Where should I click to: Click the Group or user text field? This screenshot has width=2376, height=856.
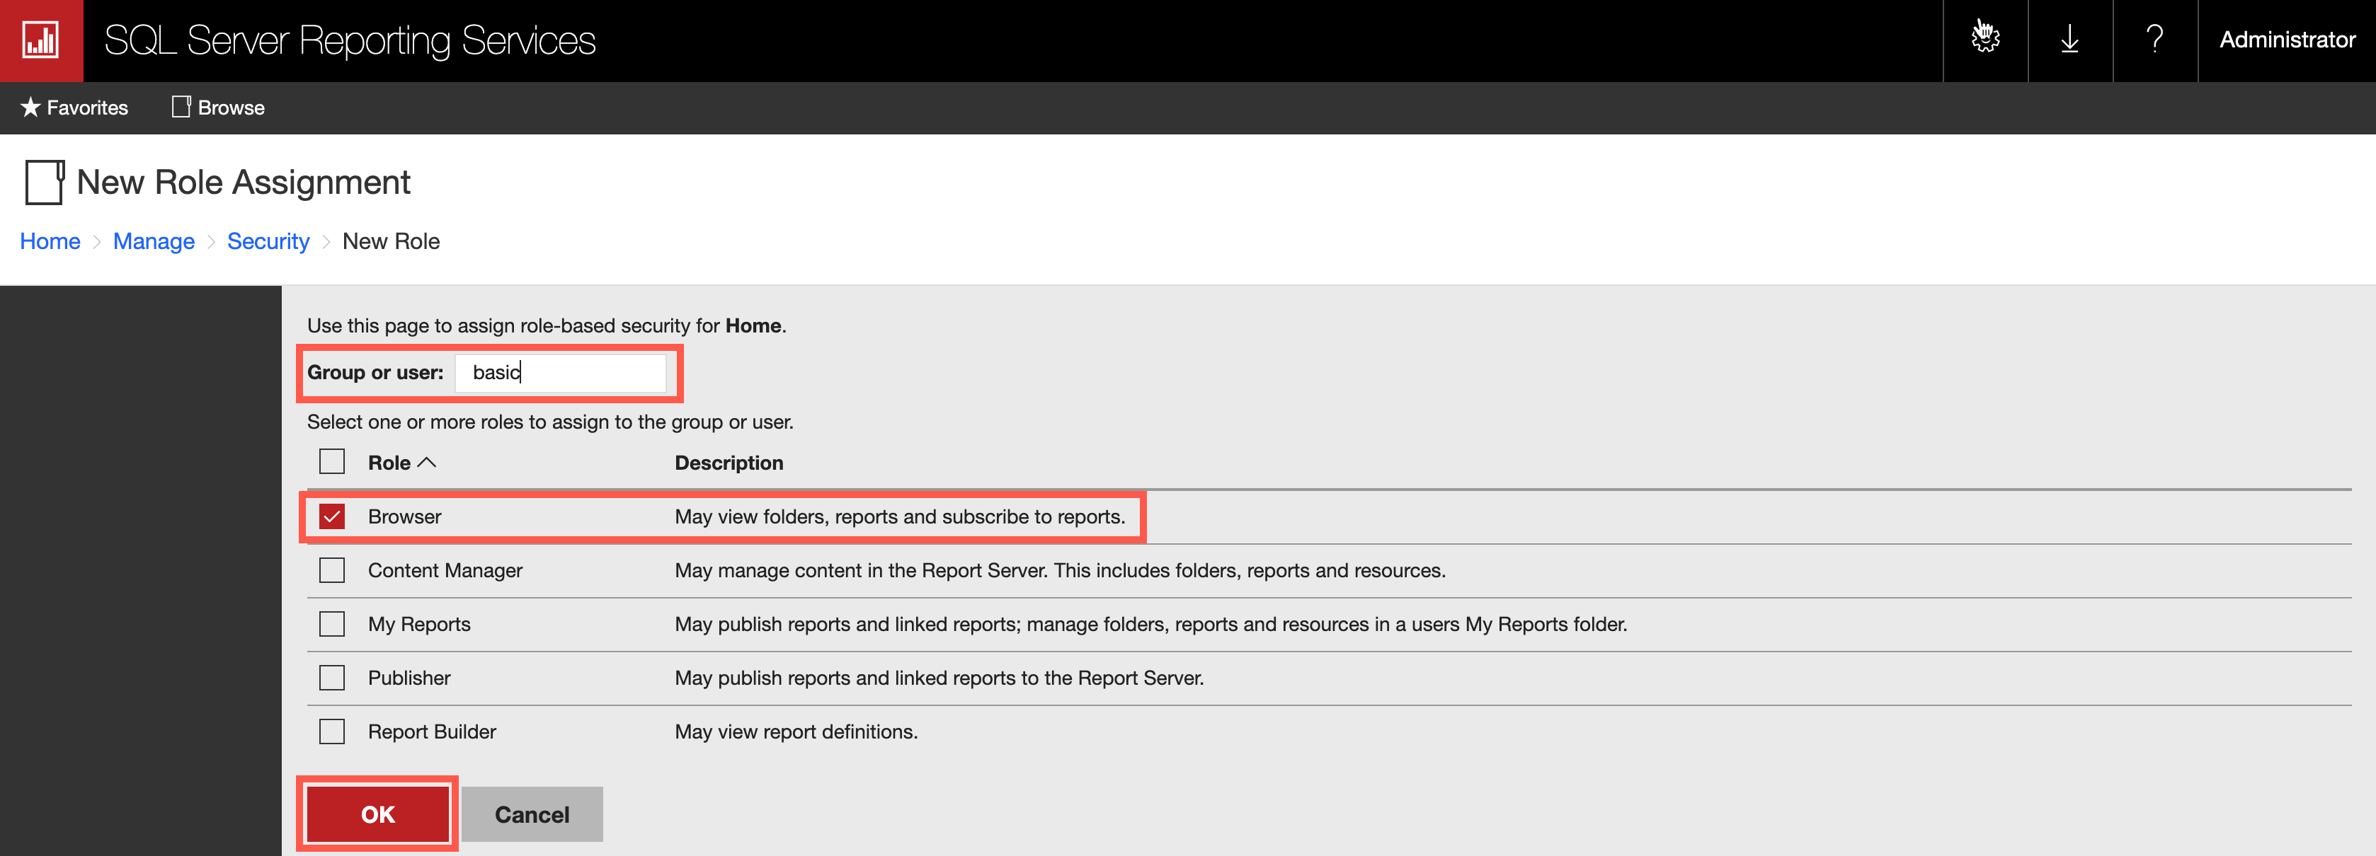pos(561,372)
